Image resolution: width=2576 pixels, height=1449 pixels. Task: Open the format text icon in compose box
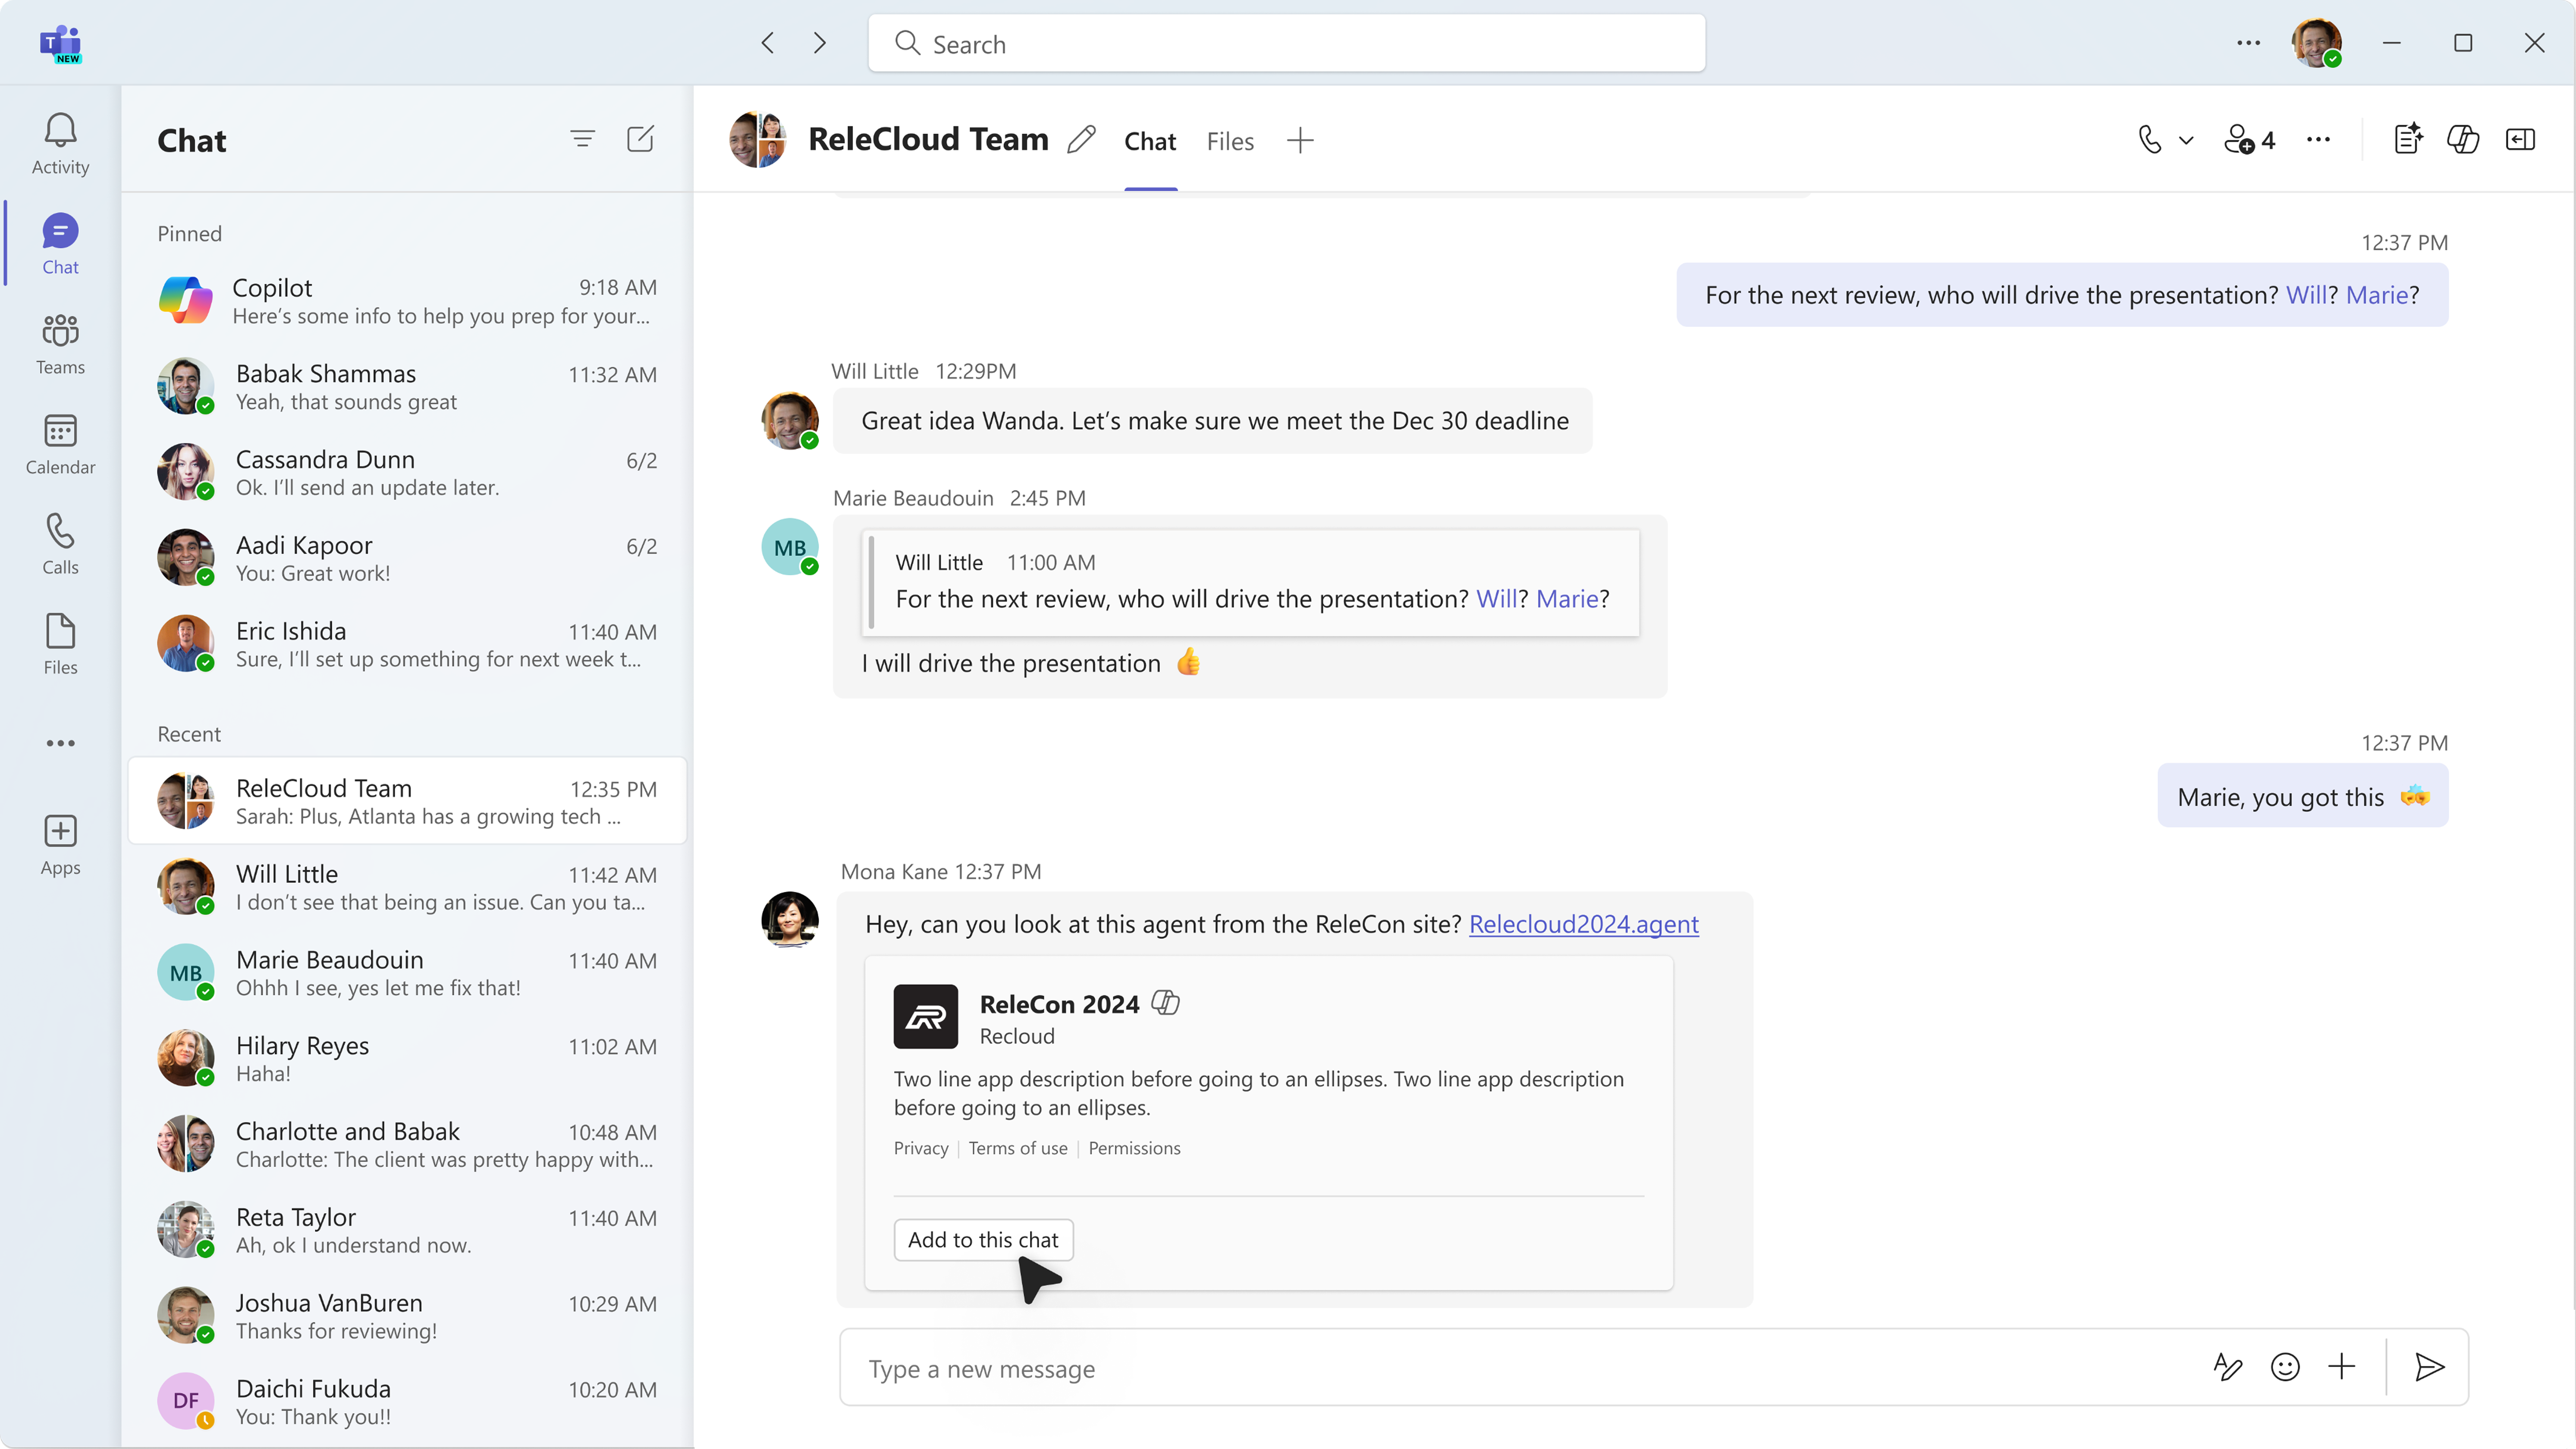(x=2228, y=1367)
